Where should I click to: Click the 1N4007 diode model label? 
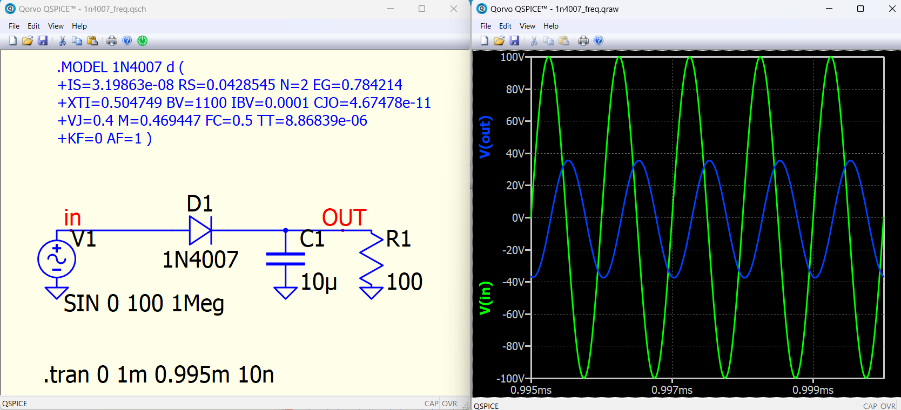pos(200,259)
